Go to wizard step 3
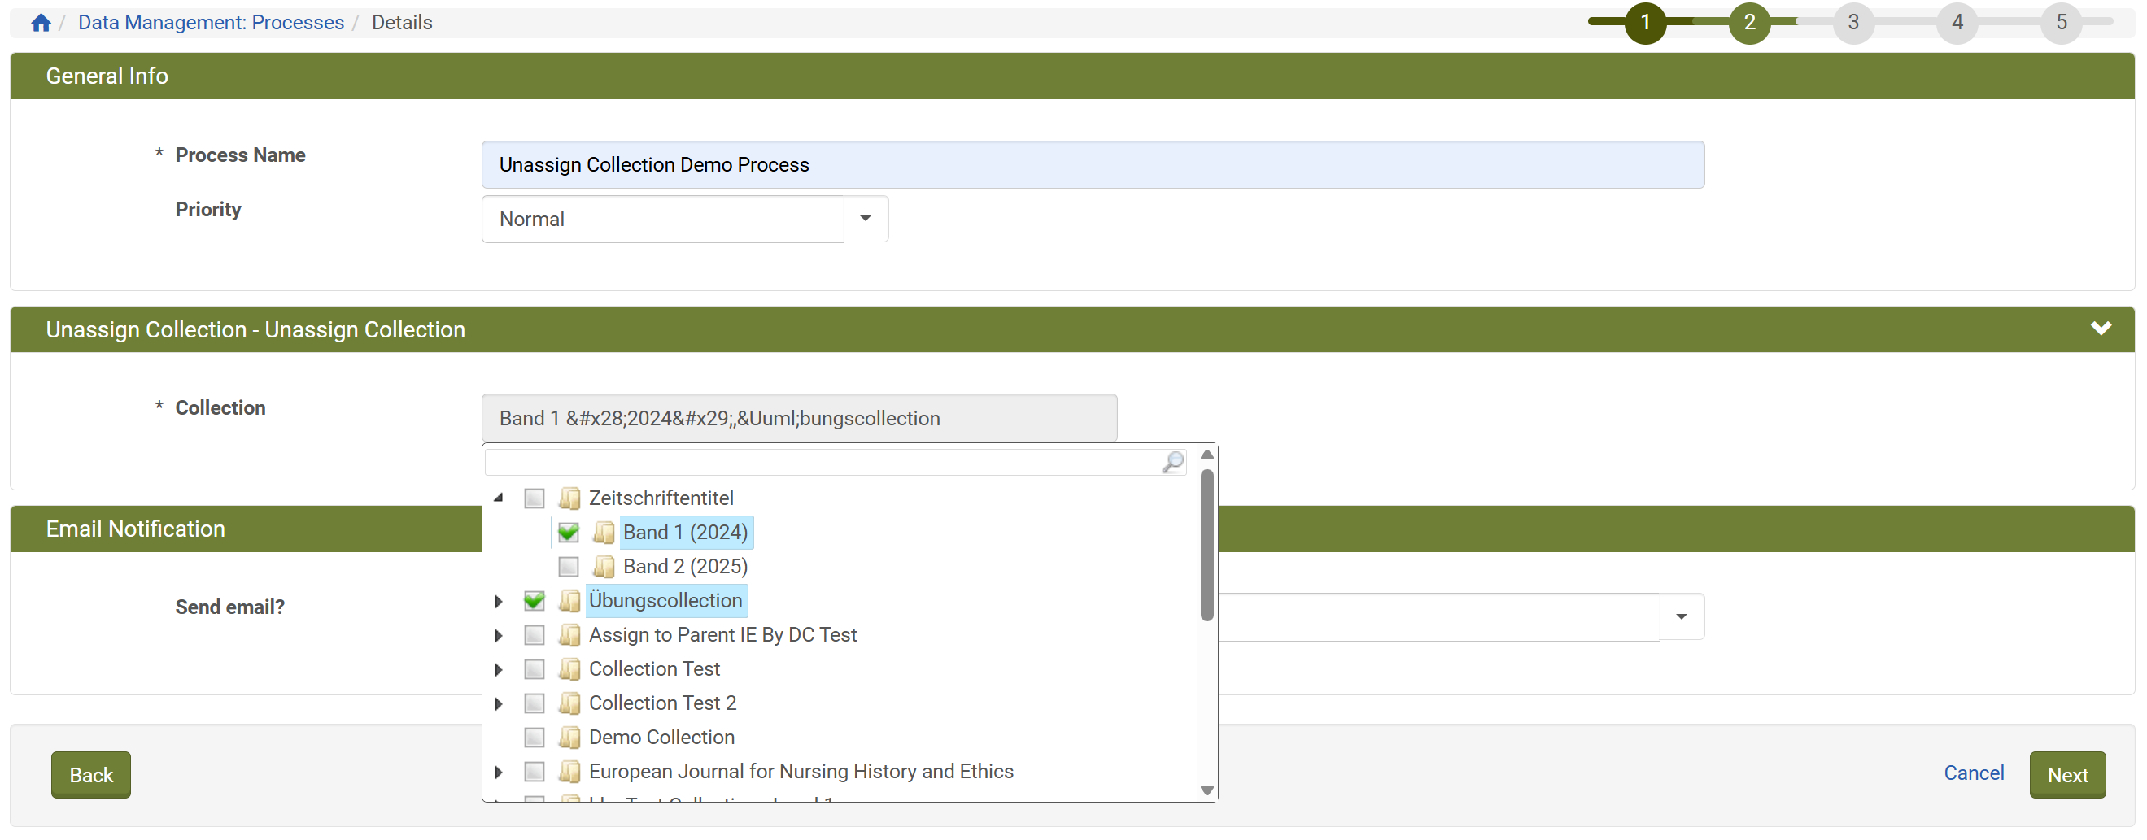This screenshot has height=840, width=2147. pyautogui.click(x=1852, y=23)
